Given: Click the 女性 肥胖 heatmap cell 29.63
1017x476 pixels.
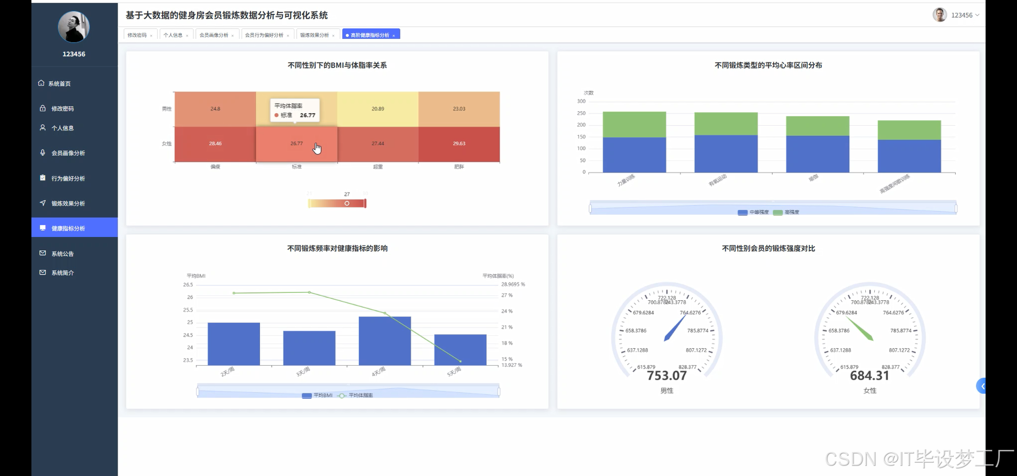Looking at the screenshot, I should coord(459,144).
